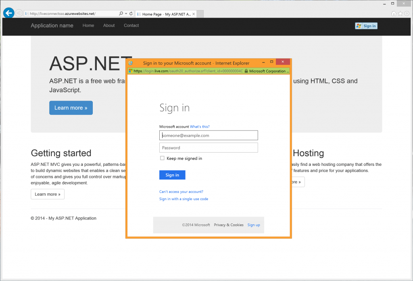
Task: Click the search magnifier in address bar
Action: click(121, 13)
